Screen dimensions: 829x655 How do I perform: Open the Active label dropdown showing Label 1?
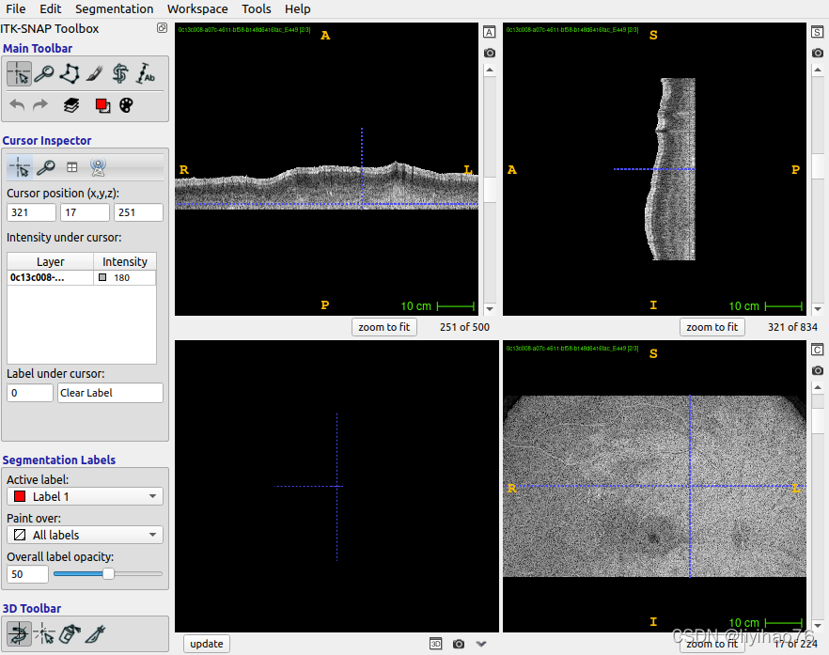[x=85, y=496]
